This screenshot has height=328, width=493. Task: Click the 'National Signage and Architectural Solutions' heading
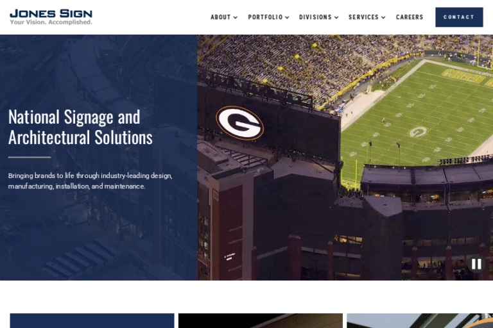click(x=80, y=127)
